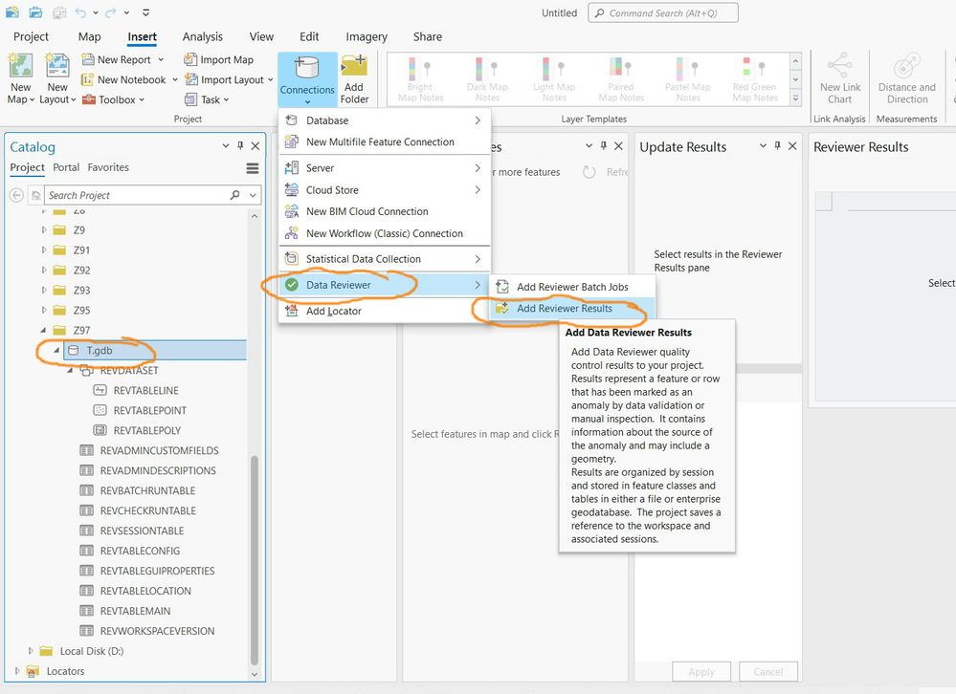Switch to the Map ribbon tab

pos(89,36)
